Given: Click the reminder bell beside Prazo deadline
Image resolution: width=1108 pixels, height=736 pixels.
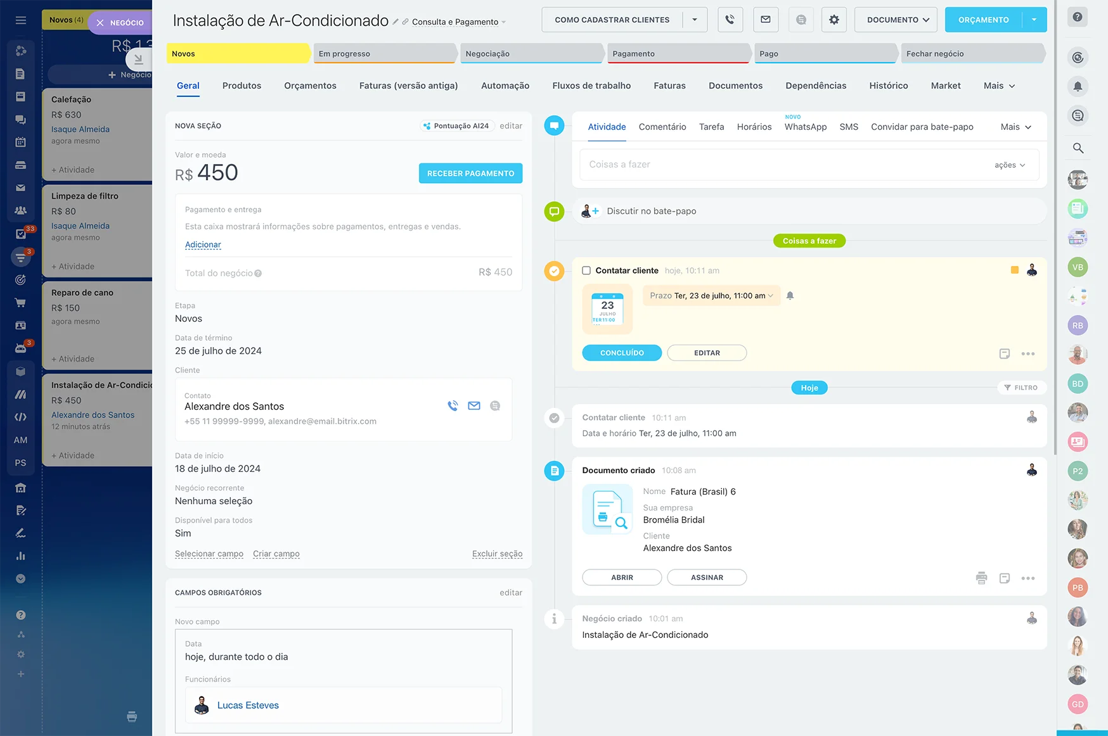Looking at the screenshot, I should coord(790,296).
